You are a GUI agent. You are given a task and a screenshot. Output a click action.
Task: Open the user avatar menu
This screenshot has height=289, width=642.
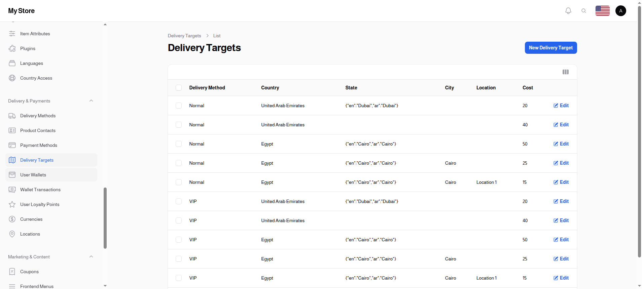click(621, 11)
